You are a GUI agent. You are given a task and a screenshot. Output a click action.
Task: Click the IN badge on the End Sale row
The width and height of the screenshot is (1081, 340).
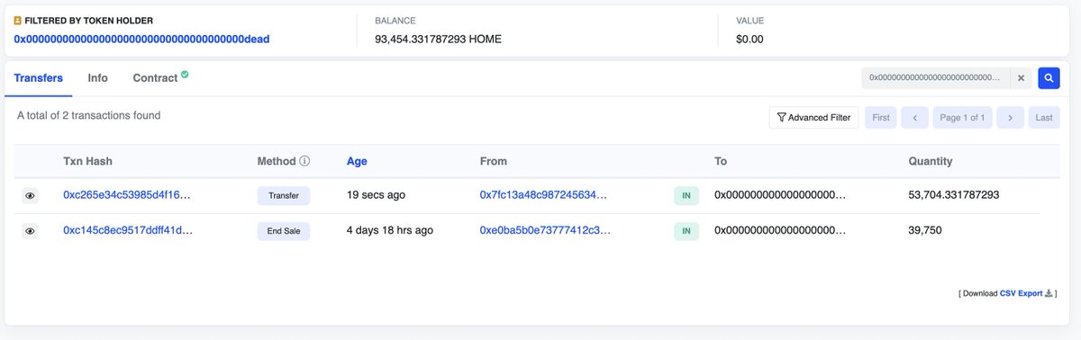pyautogui.click(x=686, y=231)
